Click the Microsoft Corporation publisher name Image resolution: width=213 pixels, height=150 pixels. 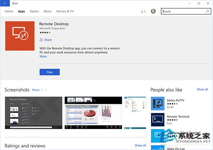[x=52, y=28]
